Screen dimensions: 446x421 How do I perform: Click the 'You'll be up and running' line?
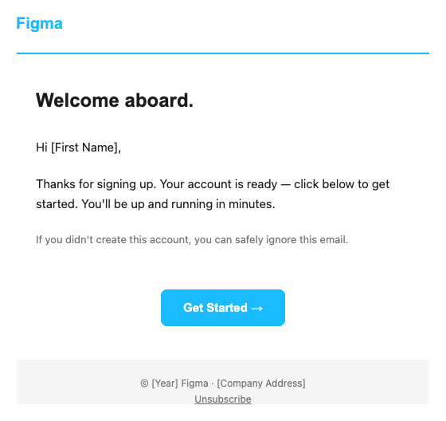(x=178, y=204)
